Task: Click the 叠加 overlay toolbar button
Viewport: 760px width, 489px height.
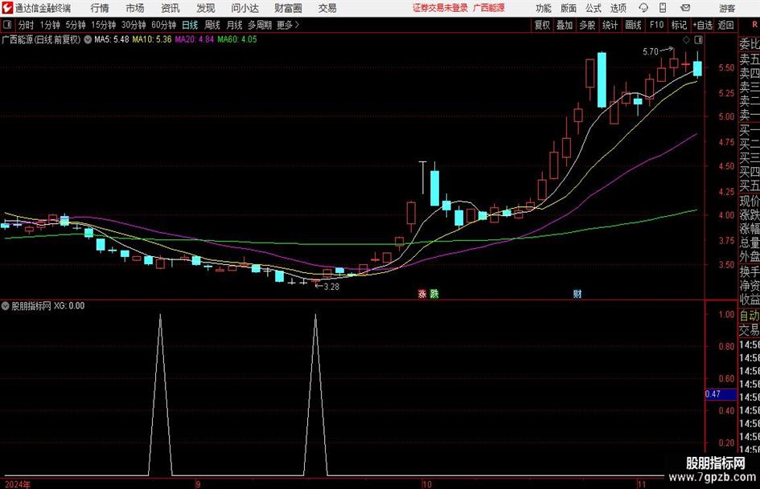Action: click(x=565, y=25)
